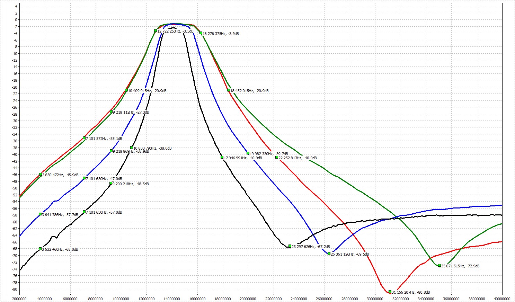Screen dimensions: 515x302
Task: Select the 17 946 991Hz, -40.9dB marker
Action: tap(222, 158)
